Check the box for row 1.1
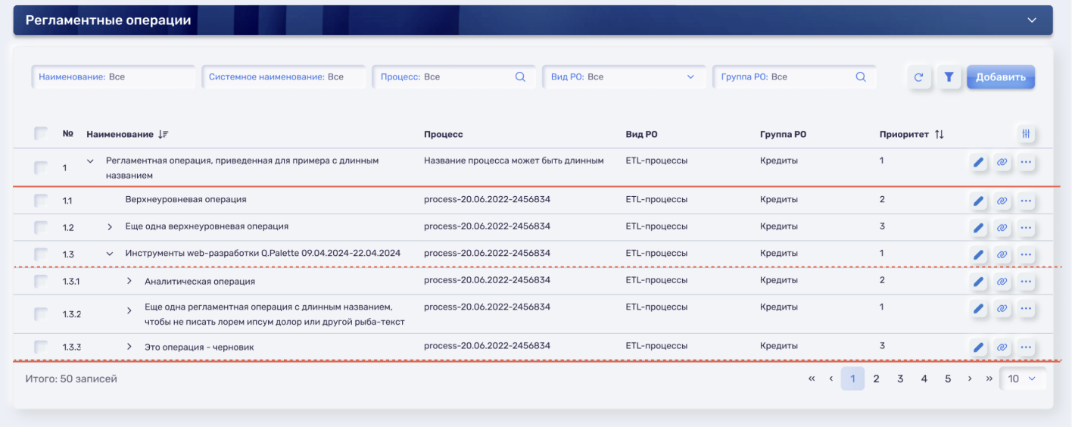This screenshot has width=1072, height=427. point(41,201)
